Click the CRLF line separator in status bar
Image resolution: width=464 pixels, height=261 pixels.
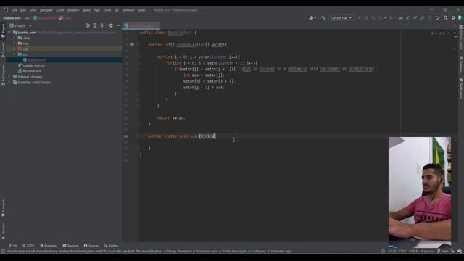(x=402, y=252)
